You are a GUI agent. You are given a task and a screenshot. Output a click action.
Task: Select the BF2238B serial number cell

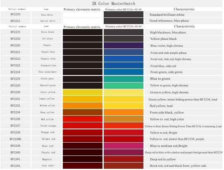(15, 139)
